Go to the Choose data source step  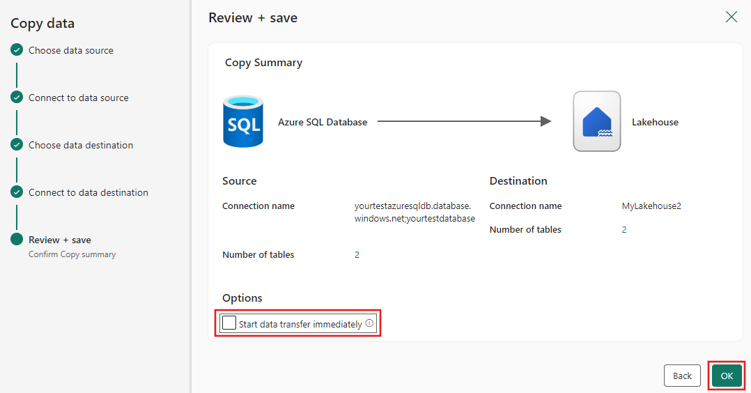(71, 50)
